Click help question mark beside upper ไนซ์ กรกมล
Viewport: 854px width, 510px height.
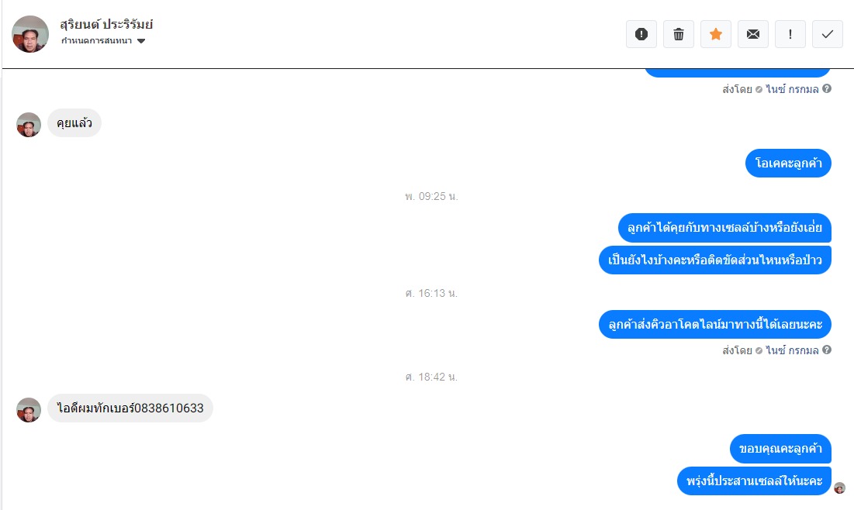(x=827, y=88)
